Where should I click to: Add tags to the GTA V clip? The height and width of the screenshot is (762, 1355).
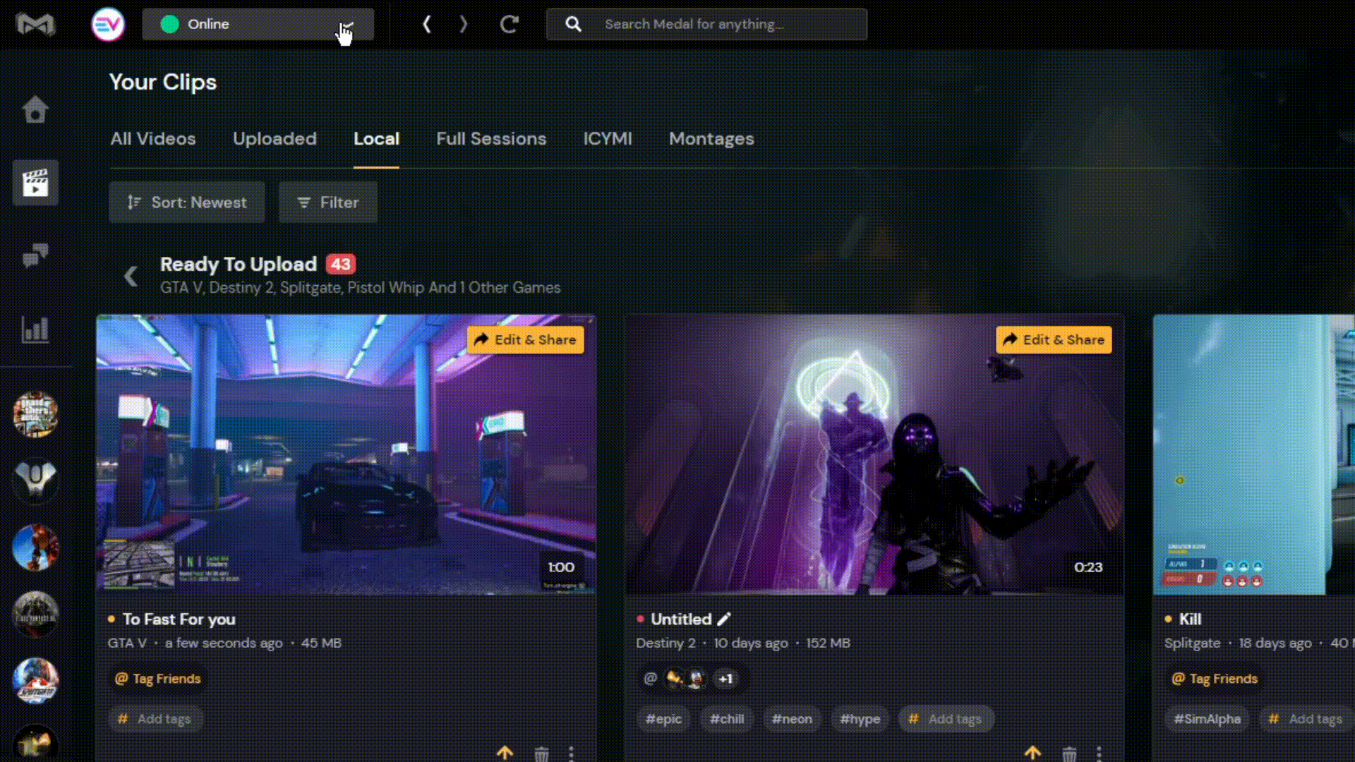point(156,719)
